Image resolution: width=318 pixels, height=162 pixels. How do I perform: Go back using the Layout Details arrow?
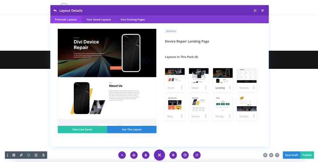coord(55,11)
